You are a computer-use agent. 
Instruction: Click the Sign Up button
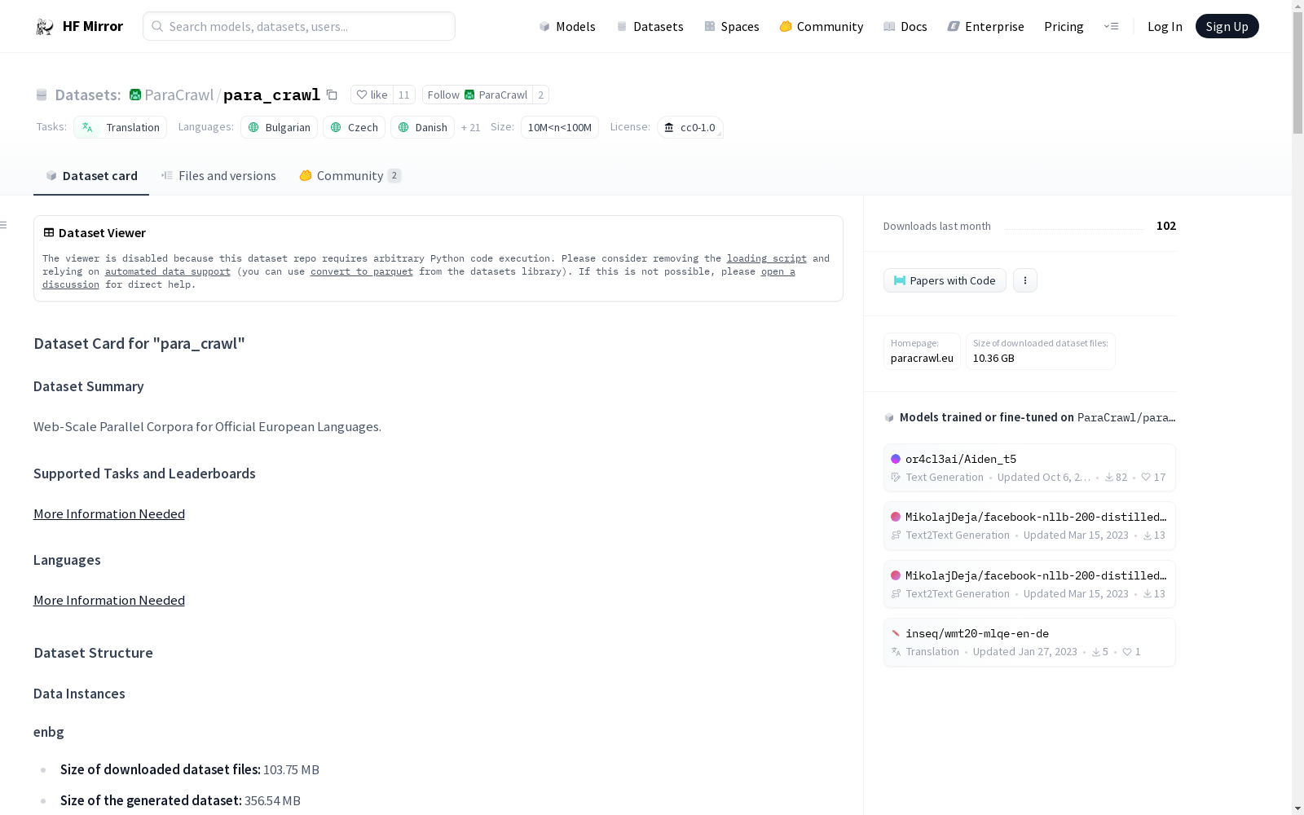1227,26
